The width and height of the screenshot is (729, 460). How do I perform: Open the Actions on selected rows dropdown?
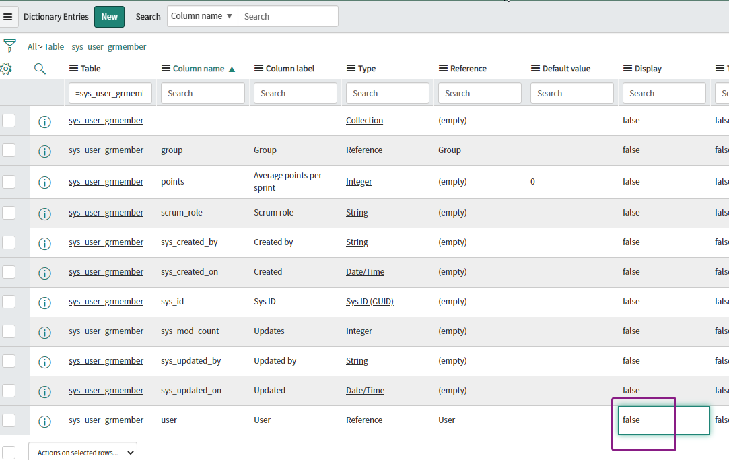point(82,452)
